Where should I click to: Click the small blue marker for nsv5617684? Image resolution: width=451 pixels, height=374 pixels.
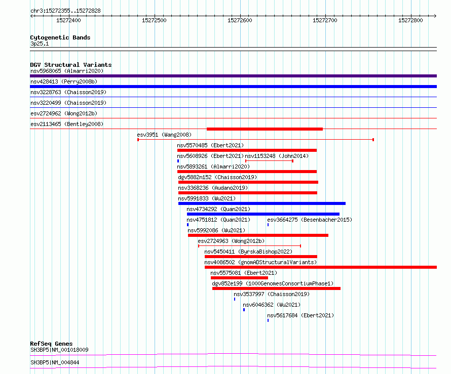click(268, 320)
